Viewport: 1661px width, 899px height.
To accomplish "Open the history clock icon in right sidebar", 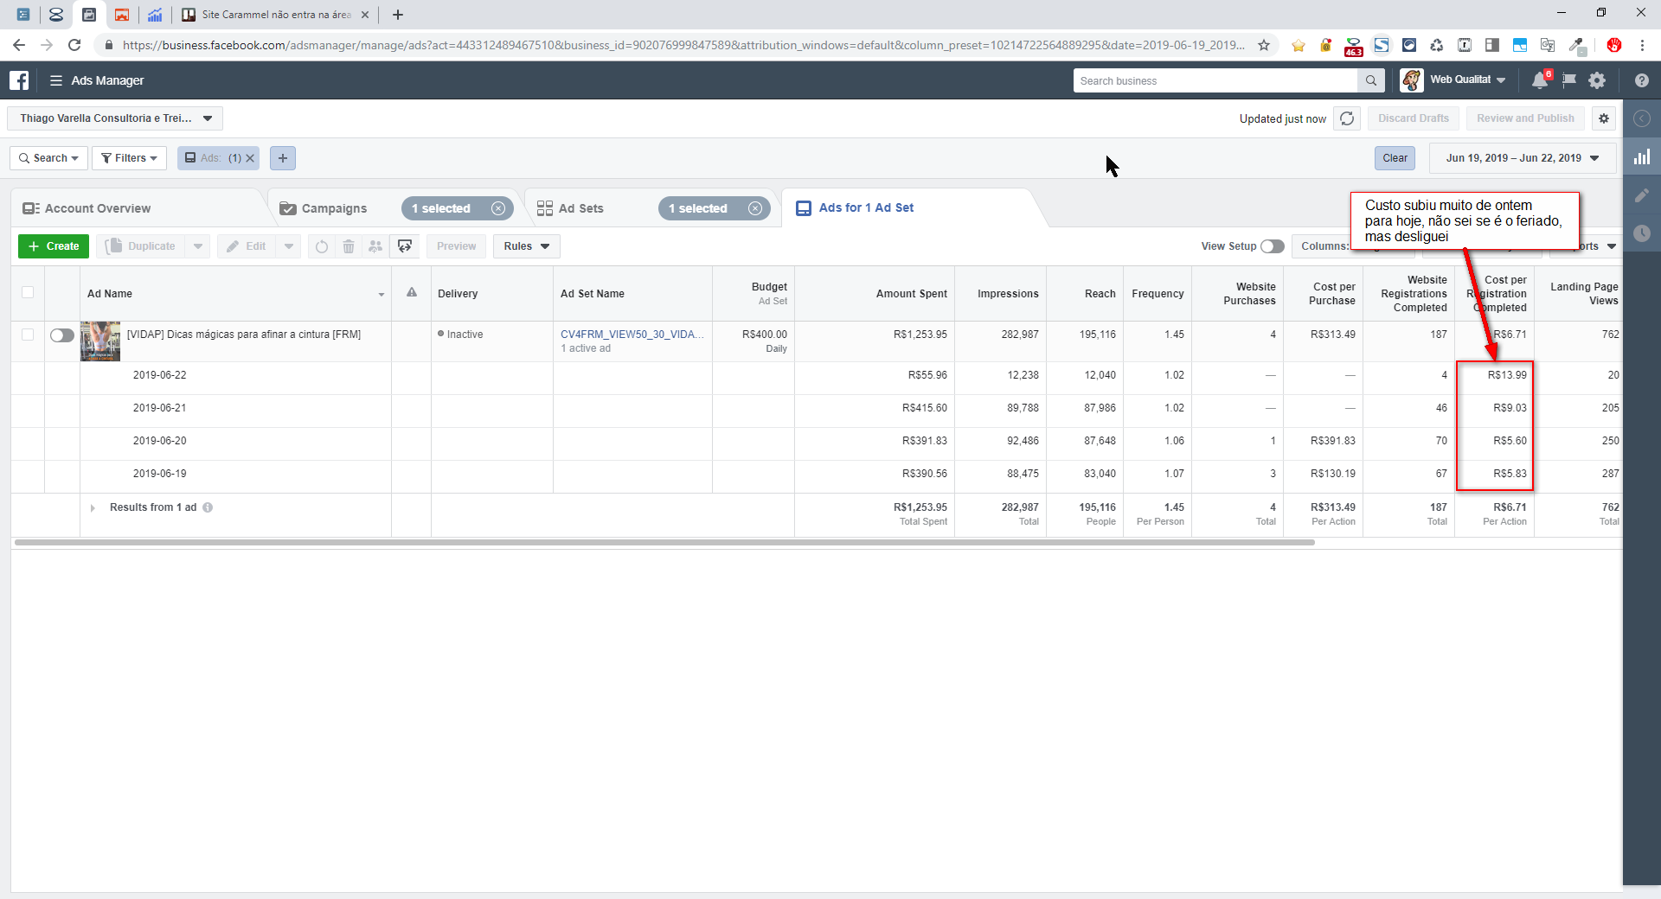I will tap(1641, 233).
